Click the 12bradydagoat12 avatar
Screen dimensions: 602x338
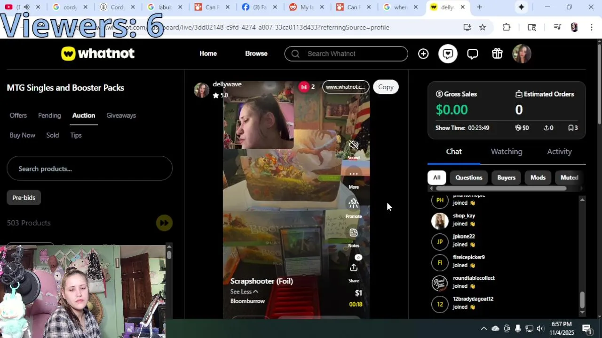click(x=440, y=304)
